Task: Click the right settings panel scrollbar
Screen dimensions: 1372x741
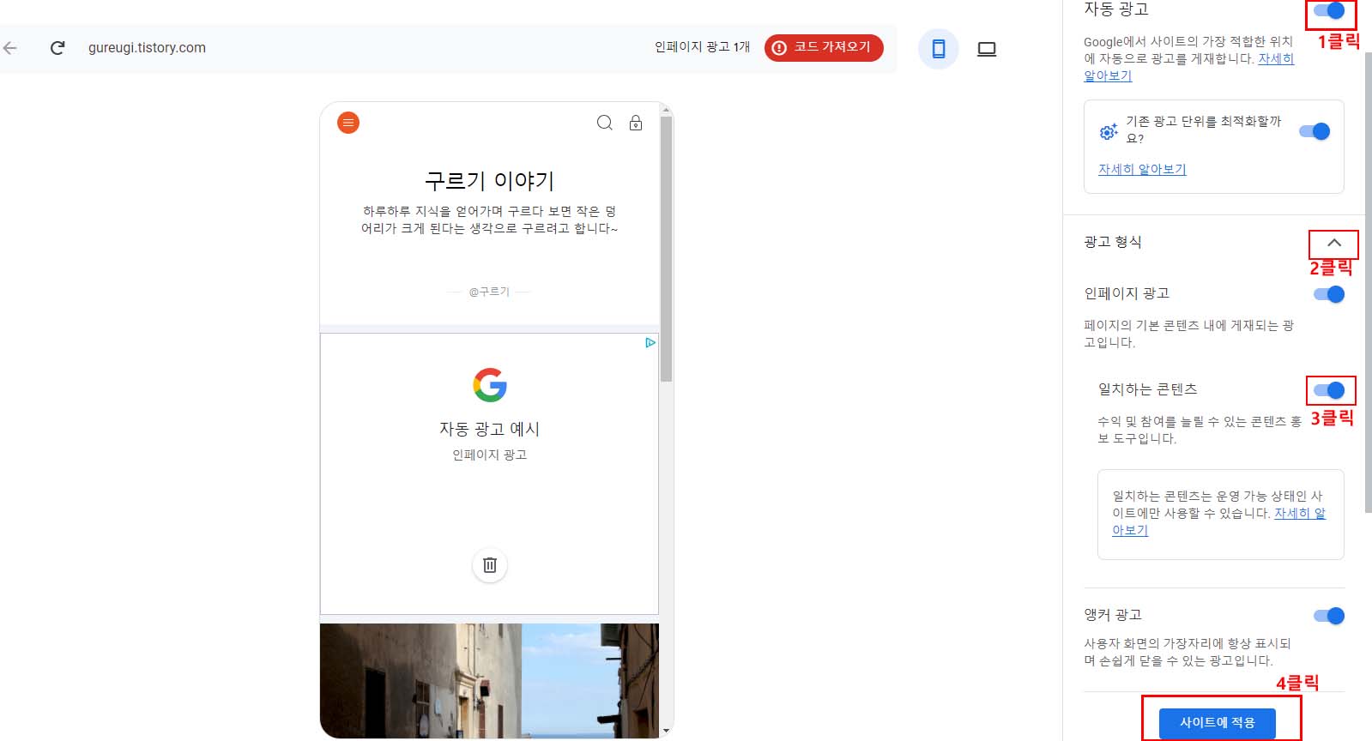Action: click(1368, 283)
